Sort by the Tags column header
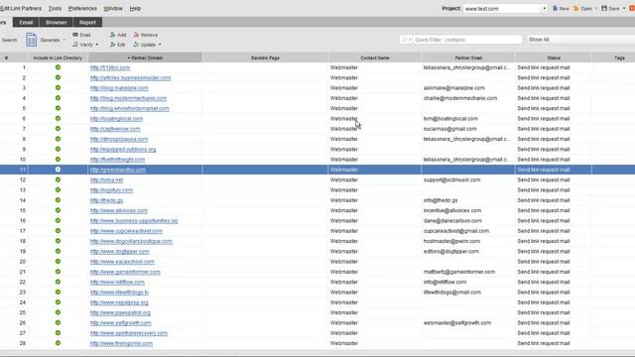 tap(613, 58)
